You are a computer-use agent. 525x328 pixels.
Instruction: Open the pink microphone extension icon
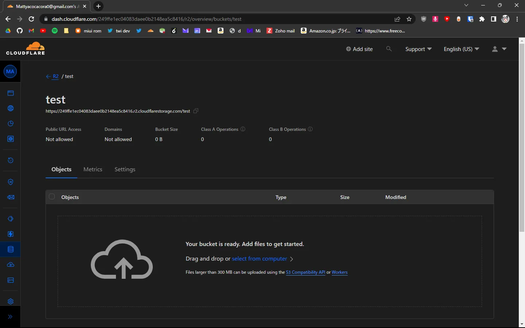pos(435,19)
